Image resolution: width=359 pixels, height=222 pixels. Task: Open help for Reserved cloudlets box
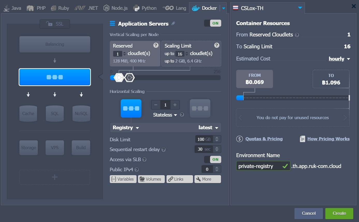(x=156, y=45)
